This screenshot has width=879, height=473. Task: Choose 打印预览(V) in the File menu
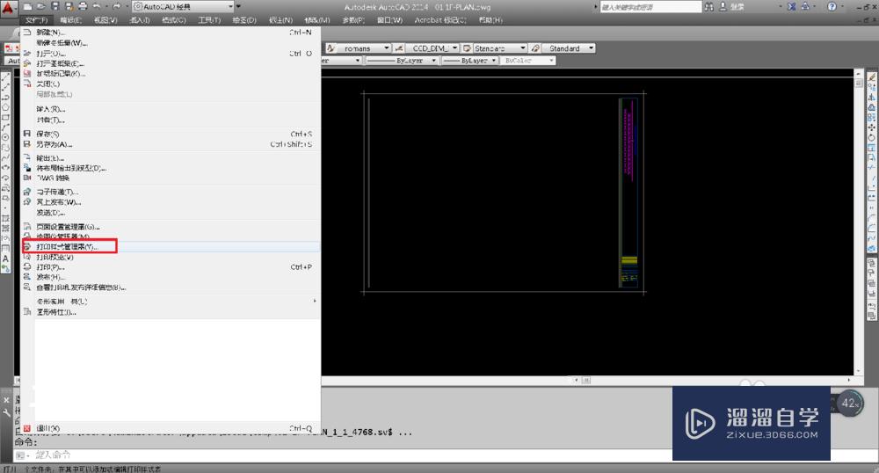(171, 258)
